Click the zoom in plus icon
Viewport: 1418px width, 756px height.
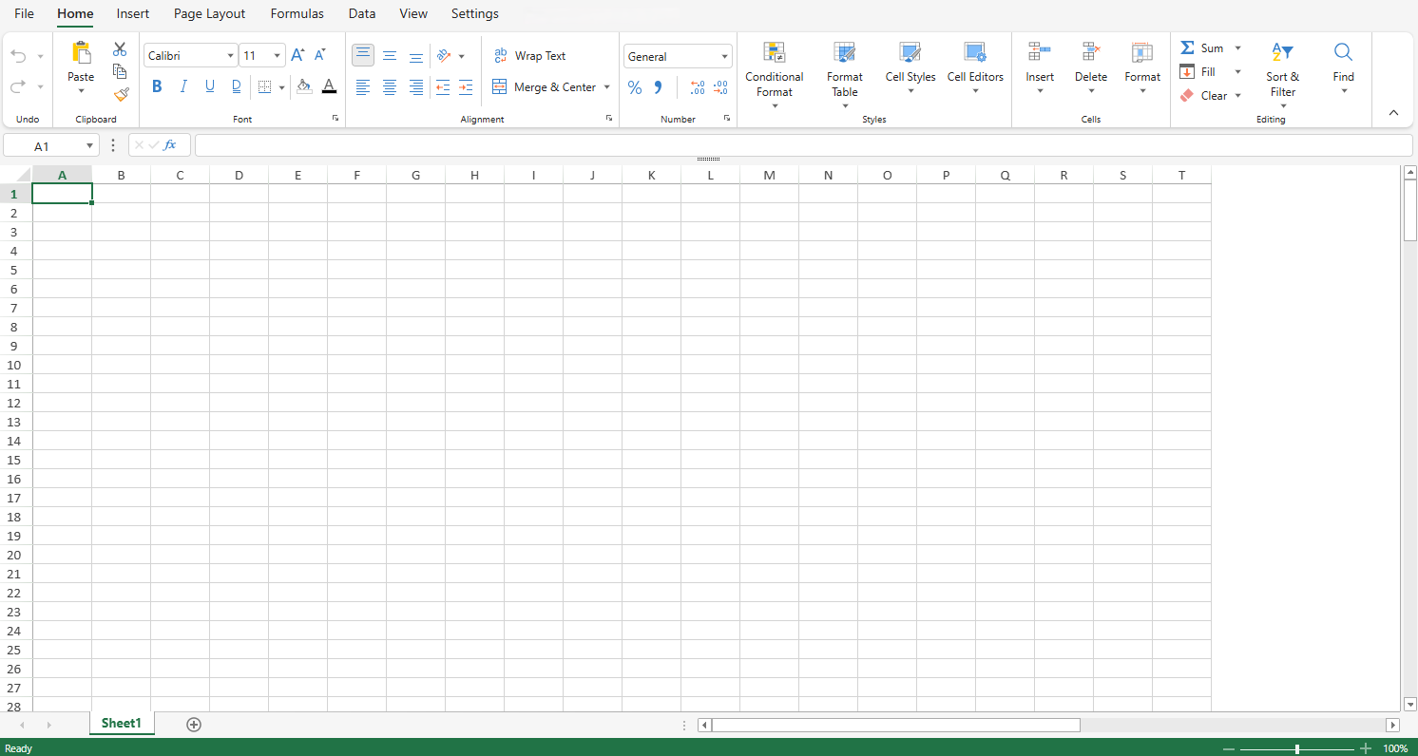pos(1366,748)
